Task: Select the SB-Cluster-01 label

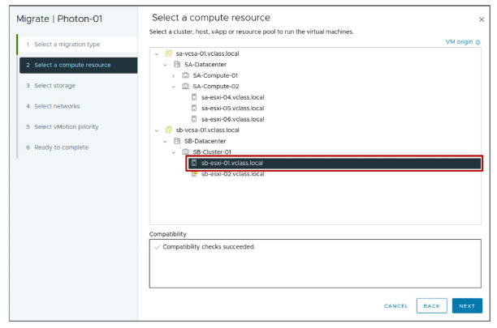Action: 212,152
